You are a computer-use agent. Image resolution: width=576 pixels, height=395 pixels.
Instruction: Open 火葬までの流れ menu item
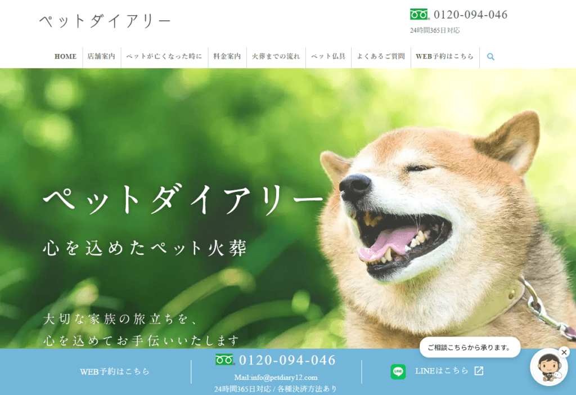(276, 57)
